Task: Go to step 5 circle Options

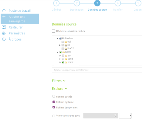Action: pyautogui.click(x=138, y=3)
